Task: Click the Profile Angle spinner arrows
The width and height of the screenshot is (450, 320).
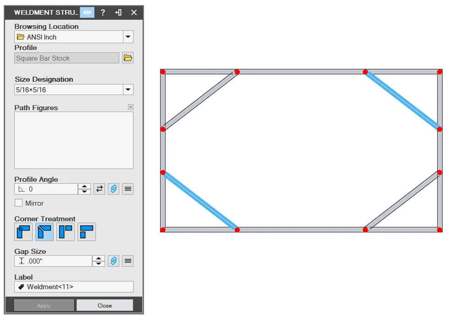Action: coord(84,189)
